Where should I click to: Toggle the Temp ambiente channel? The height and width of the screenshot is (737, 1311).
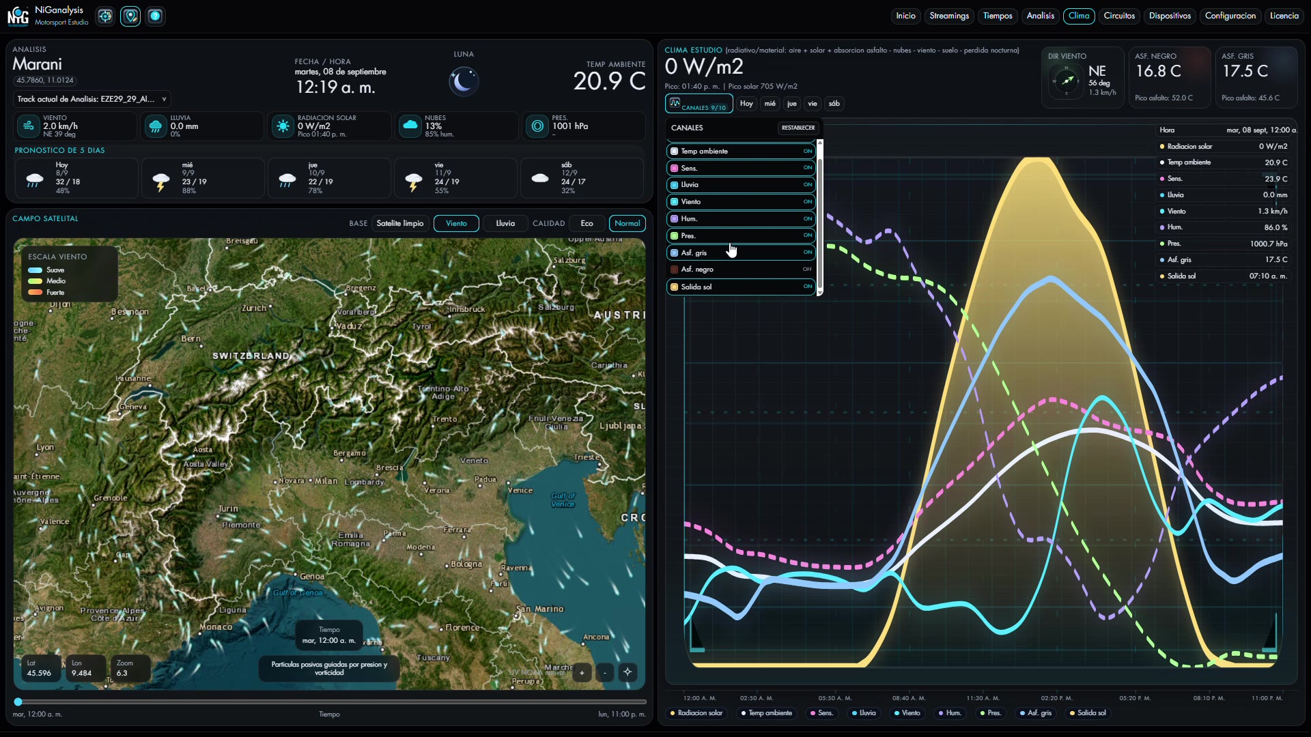tap(741, 151)
